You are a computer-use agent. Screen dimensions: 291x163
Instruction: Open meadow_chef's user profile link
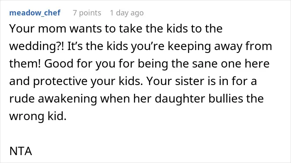click(x=35, y=13)
